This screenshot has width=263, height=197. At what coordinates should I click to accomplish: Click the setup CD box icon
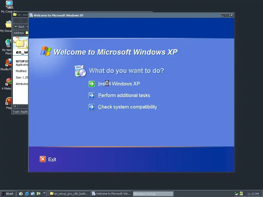(80, 71)
